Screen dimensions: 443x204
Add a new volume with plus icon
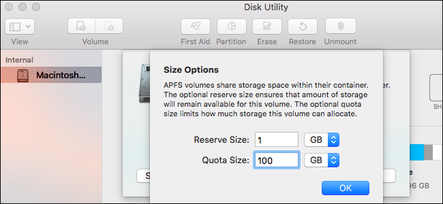(82, 26)
